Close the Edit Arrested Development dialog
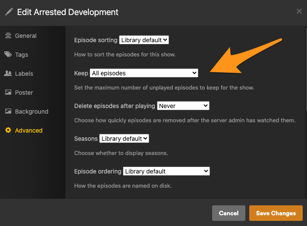Image resolution: width=307 pixels, height=226 pixels. [x=299, y=11]
